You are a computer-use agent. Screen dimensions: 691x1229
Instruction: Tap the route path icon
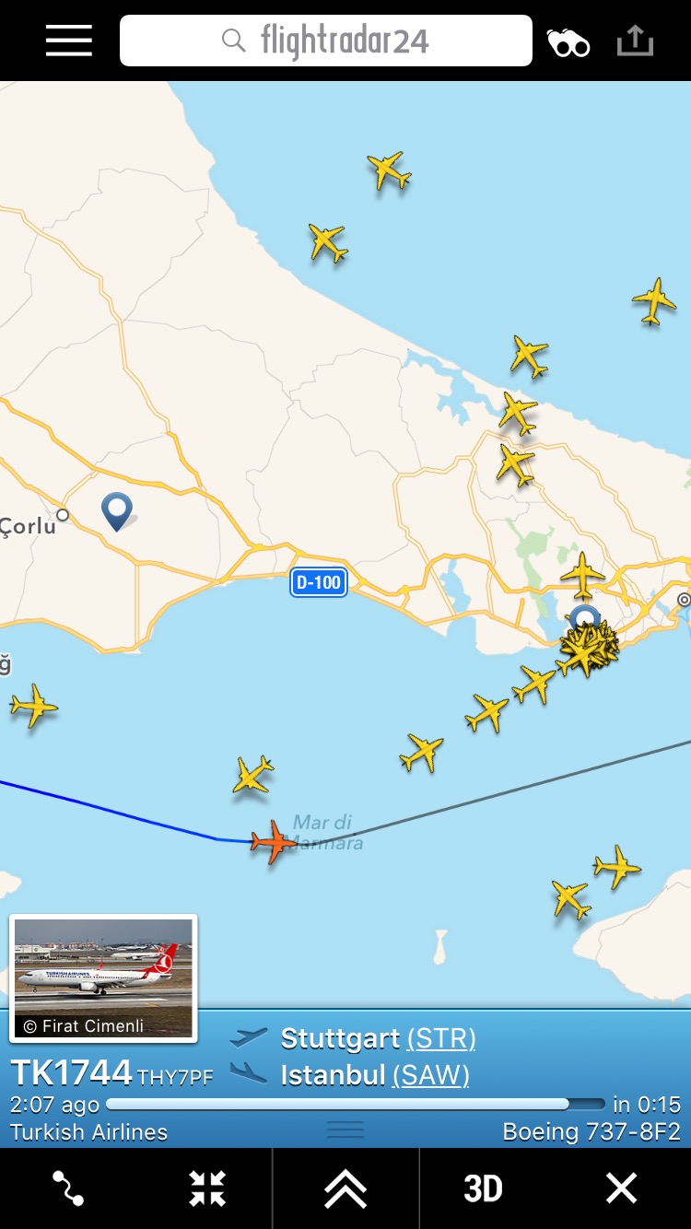pos(68,1188)
